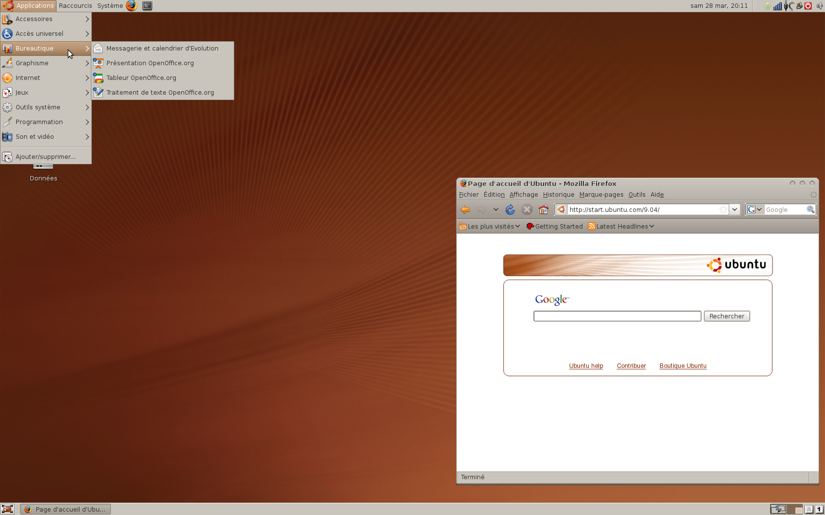Open the Programmation submenu
Screen dimensions: 825x515
(x=46, y=122)
